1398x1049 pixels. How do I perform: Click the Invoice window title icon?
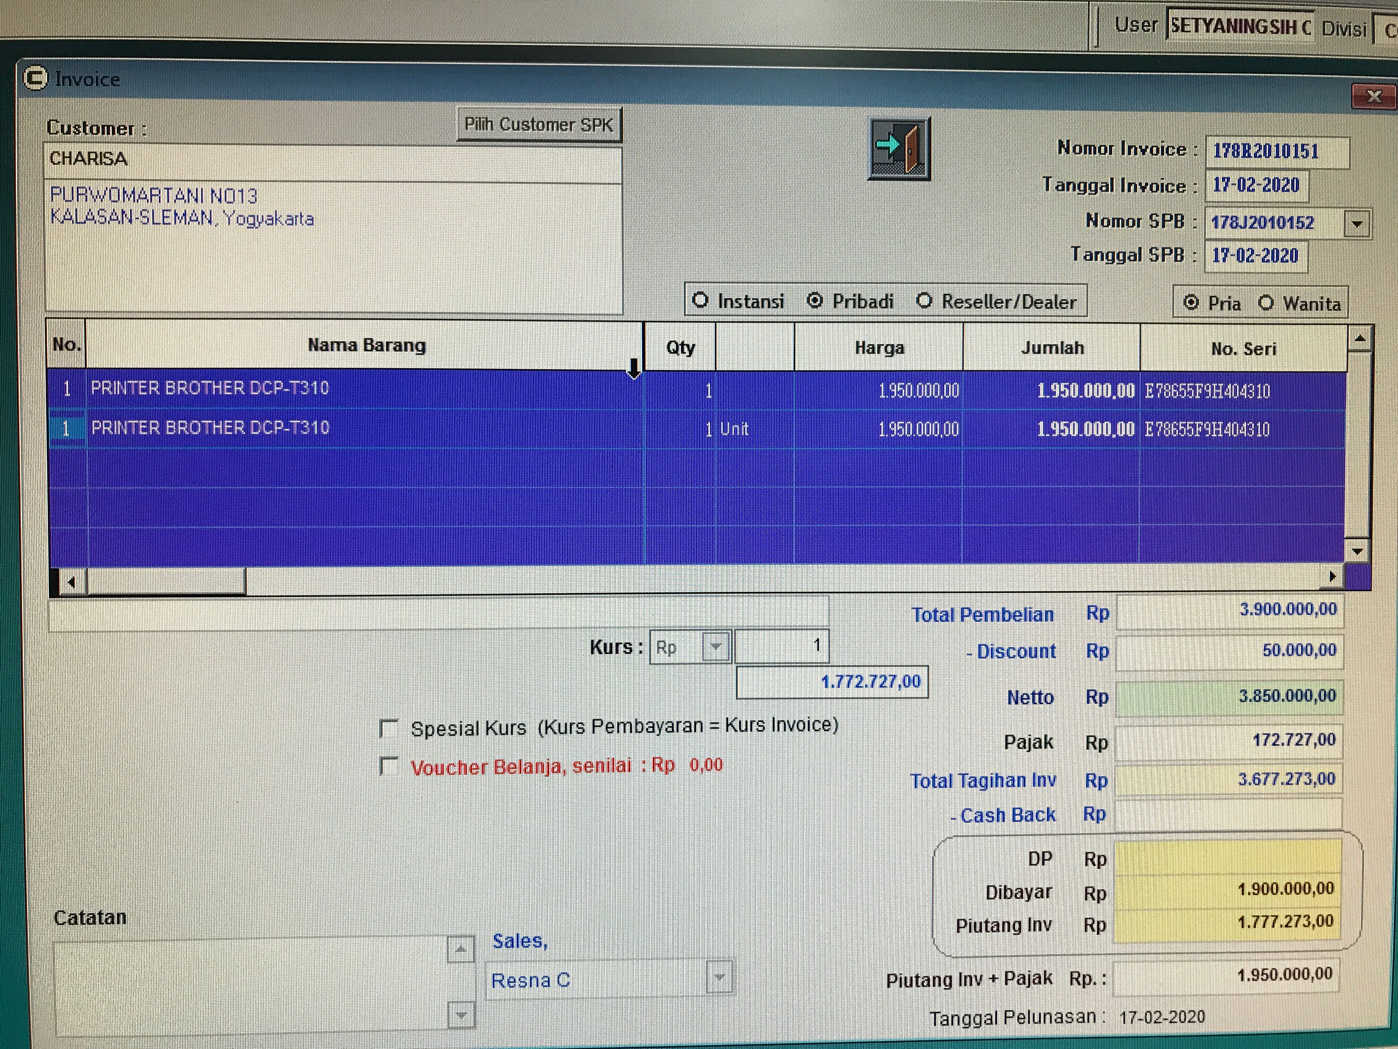(x=35, y=78)
